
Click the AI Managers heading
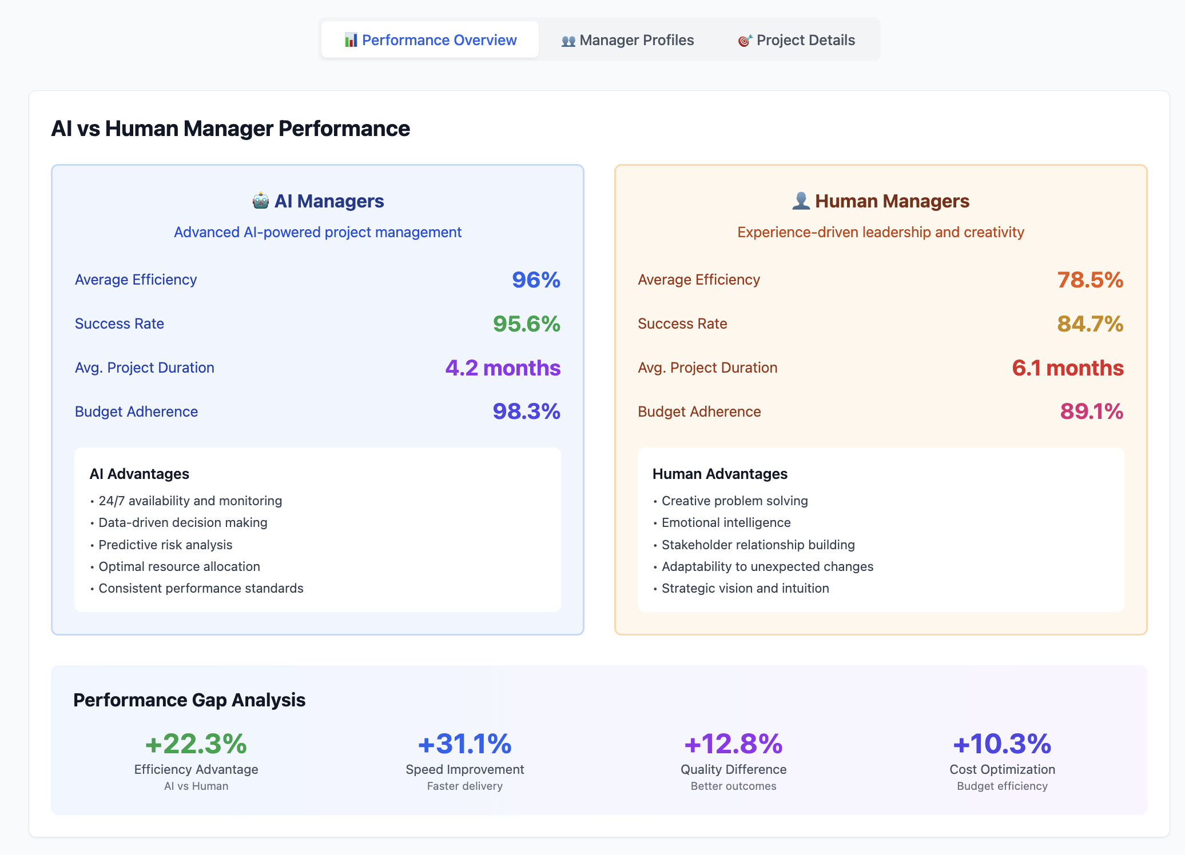329,201
